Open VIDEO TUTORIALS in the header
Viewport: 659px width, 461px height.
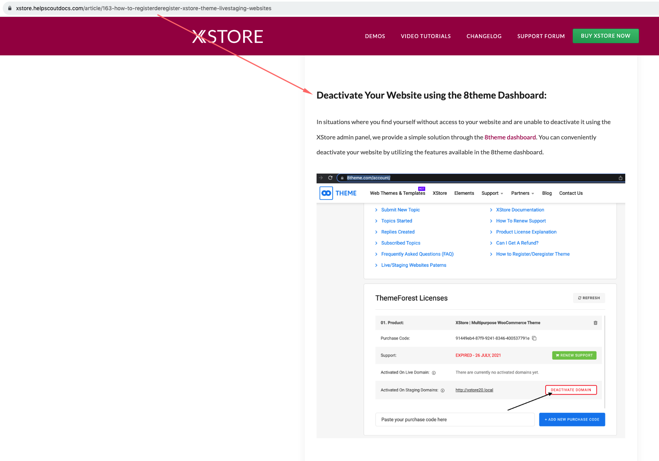[426, 36]
